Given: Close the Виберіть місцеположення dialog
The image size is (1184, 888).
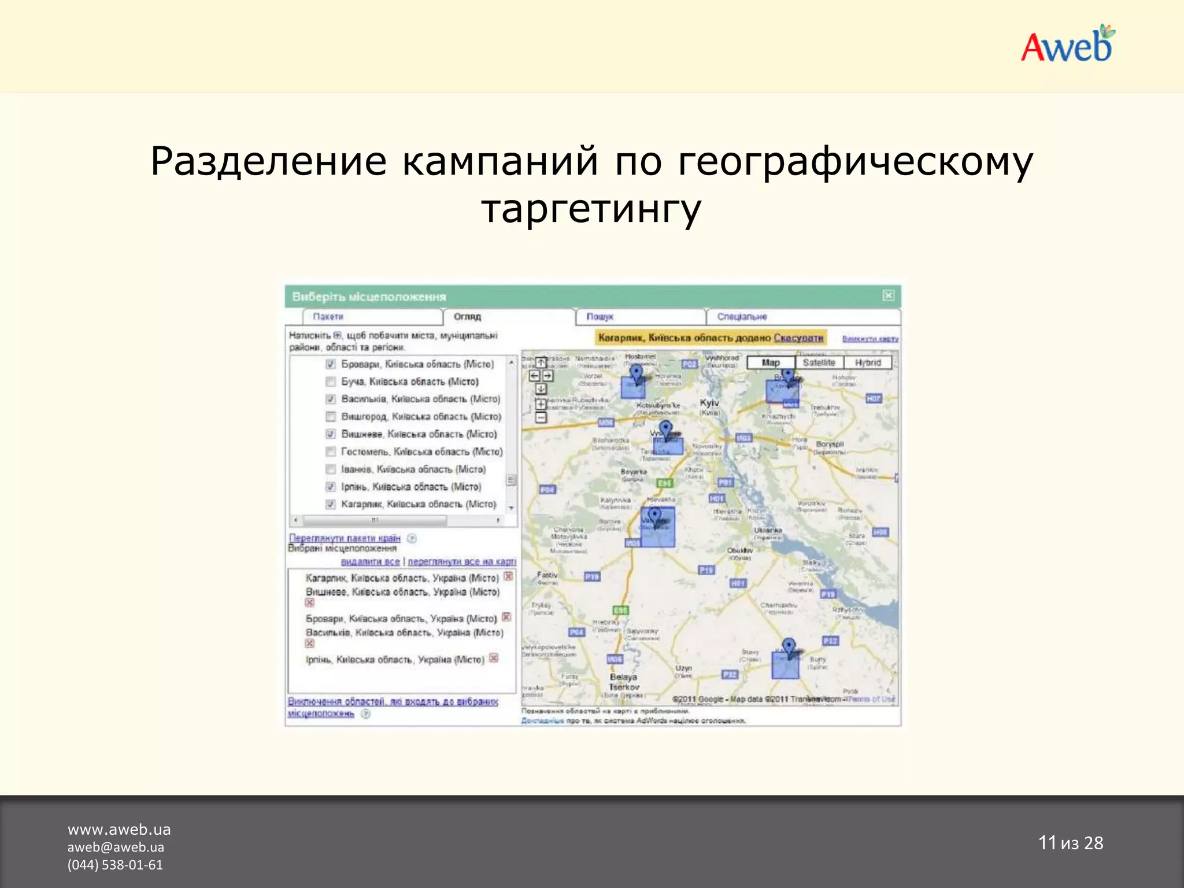Looking at the screenshot, I should (889, 296).
